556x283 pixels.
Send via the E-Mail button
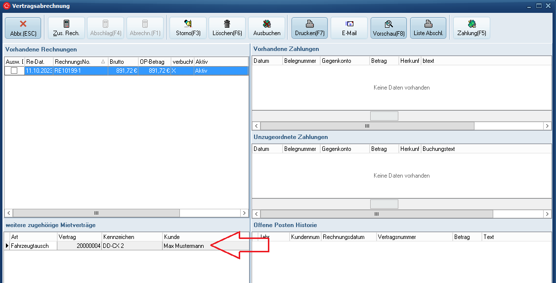(x=349, y=28)
